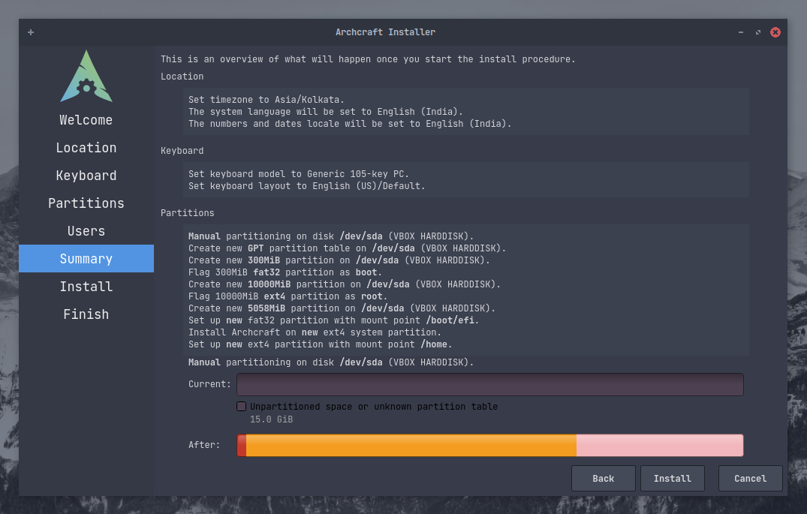Open the Users step

click(x=86, y=231)
